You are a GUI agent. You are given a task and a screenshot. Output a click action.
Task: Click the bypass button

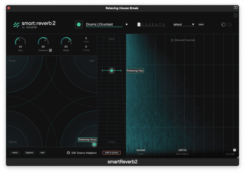(29, 153)
